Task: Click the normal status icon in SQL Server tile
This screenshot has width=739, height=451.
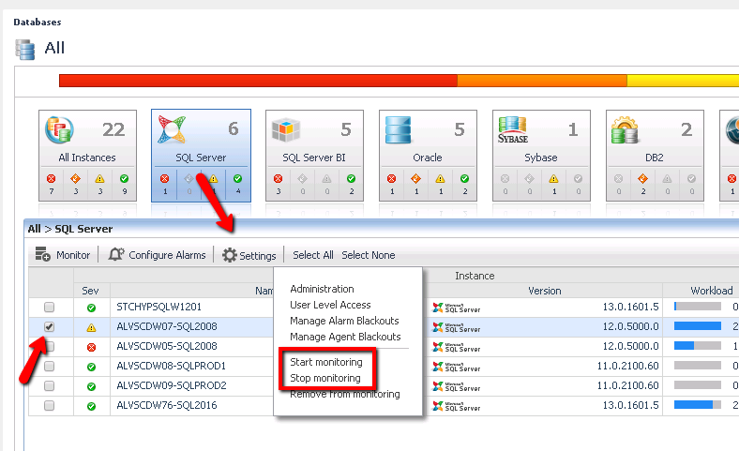Action: pyautogui.click(x=237, y=178)
